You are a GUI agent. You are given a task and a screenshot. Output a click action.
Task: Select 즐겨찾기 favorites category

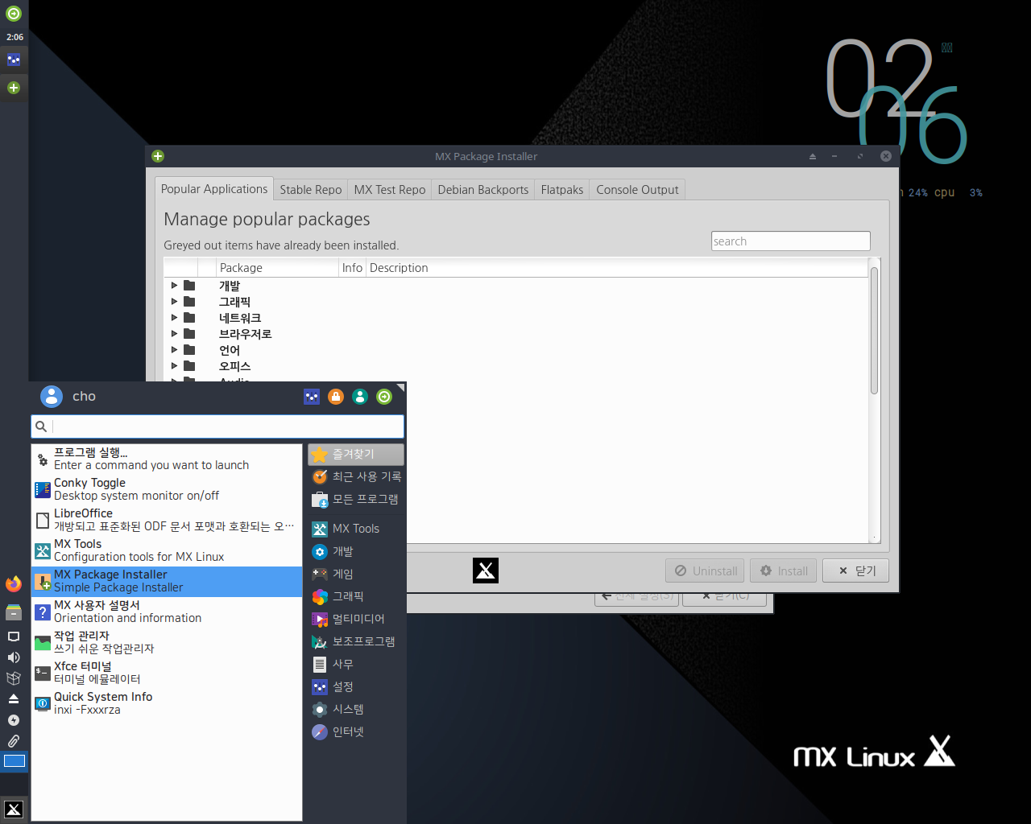[x=355, y=454]
